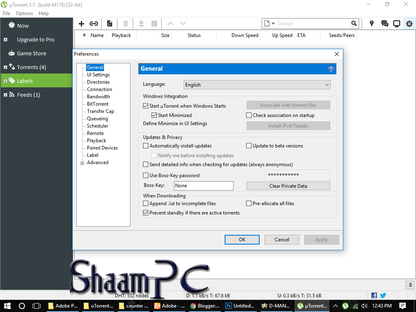This screenshot has height=312, width=416.
Task: Click the Create New Torrent file icon
Action: (110, 24)
